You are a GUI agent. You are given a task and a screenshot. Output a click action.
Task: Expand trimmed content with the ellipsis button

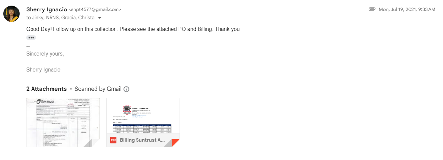tap(31, 38)
